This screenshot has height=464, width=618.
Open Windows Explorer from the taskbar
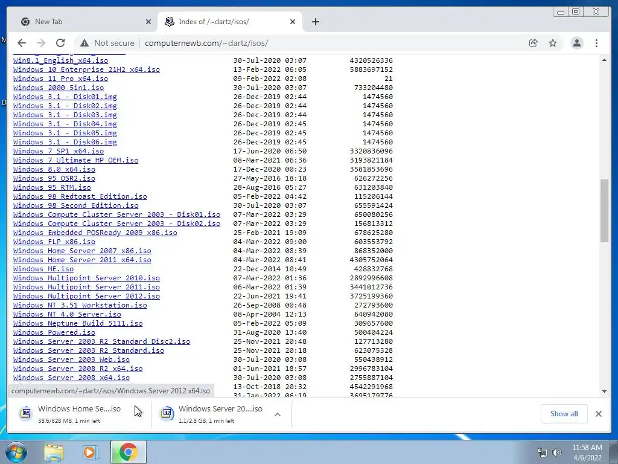(x=54, y=452)
